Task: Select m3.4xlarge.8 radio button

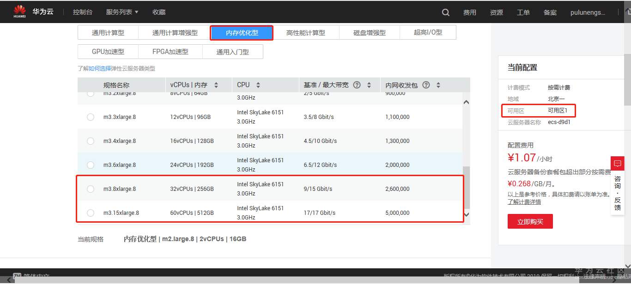Action: pyautogui.click(x=91, y=141)
